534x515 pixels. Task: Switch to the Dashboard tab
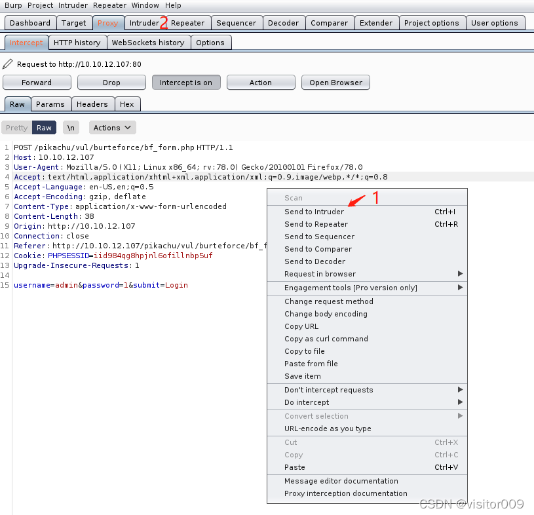30,23
